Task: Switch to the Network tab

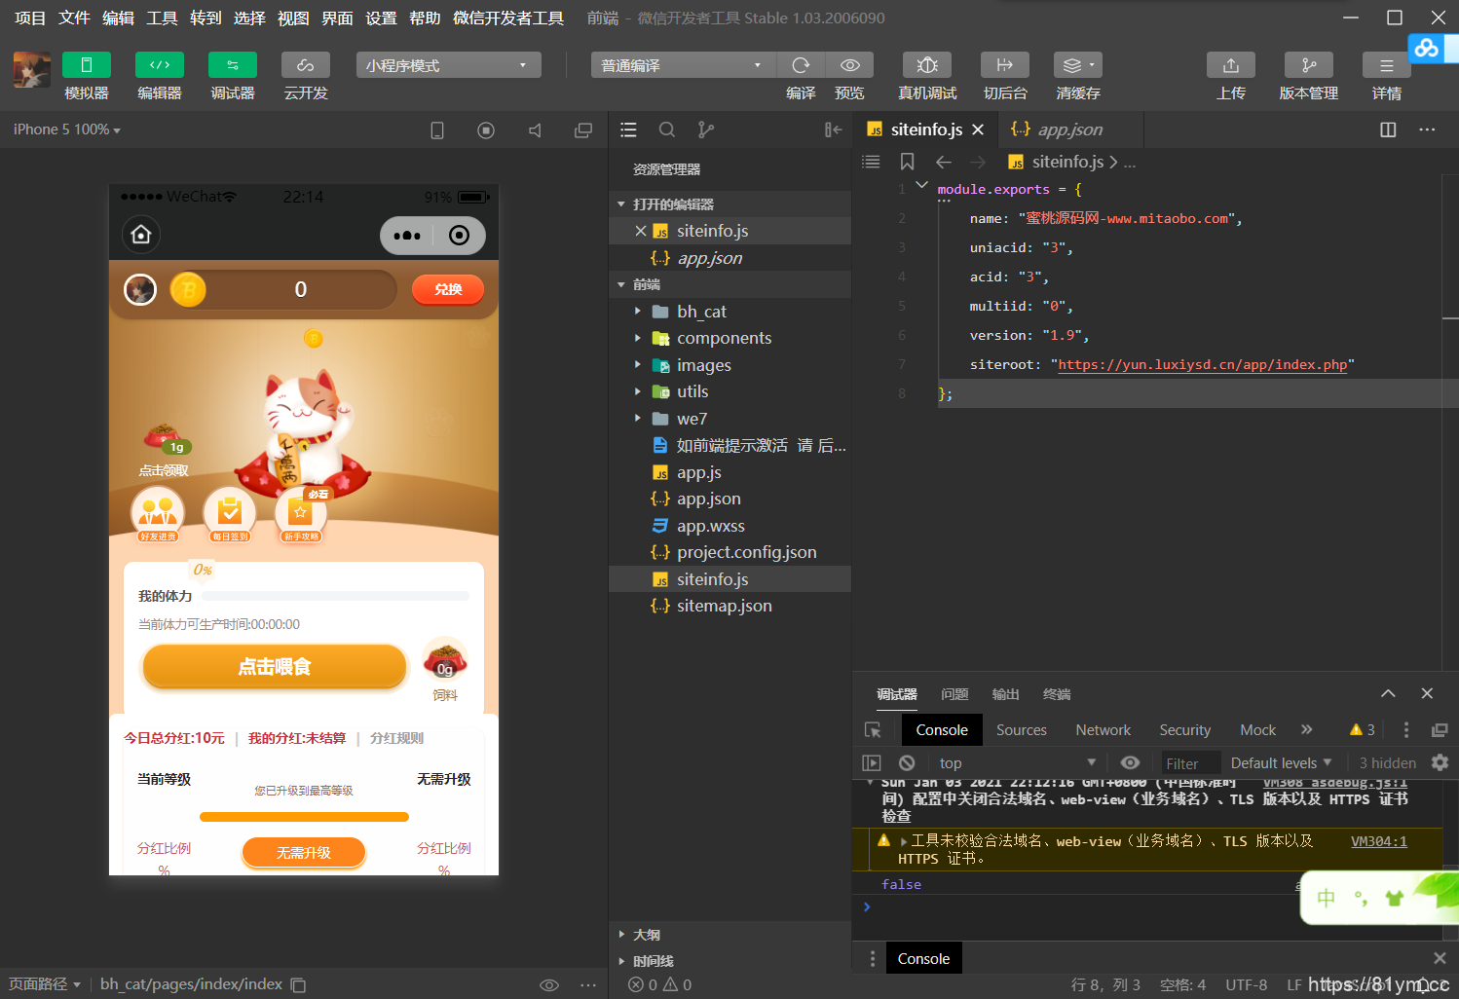Action: (1102, 729)
